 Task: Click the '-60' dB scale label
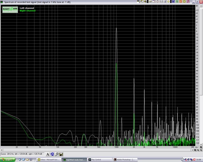pyautogui.click(x=197, y=83)
